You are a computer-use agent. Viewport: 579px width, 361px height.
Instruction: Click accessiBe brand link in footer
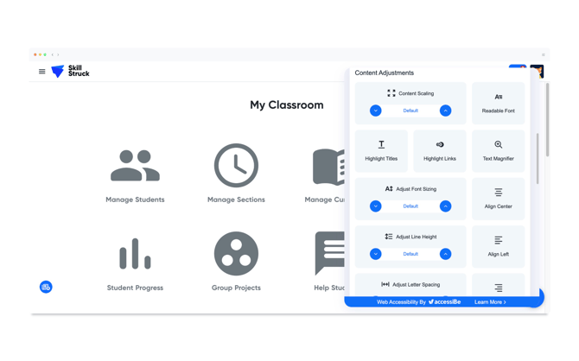tap(444, 302)
